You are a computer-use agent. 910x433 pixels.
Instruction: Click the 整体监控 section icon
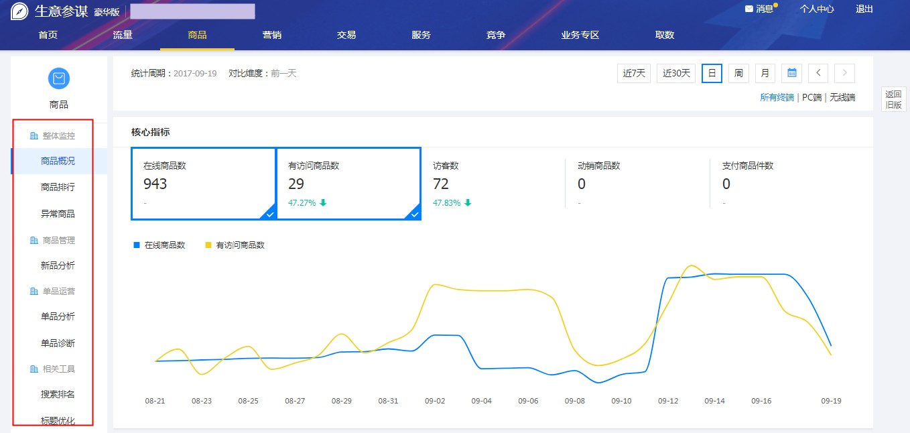point(34,136)
